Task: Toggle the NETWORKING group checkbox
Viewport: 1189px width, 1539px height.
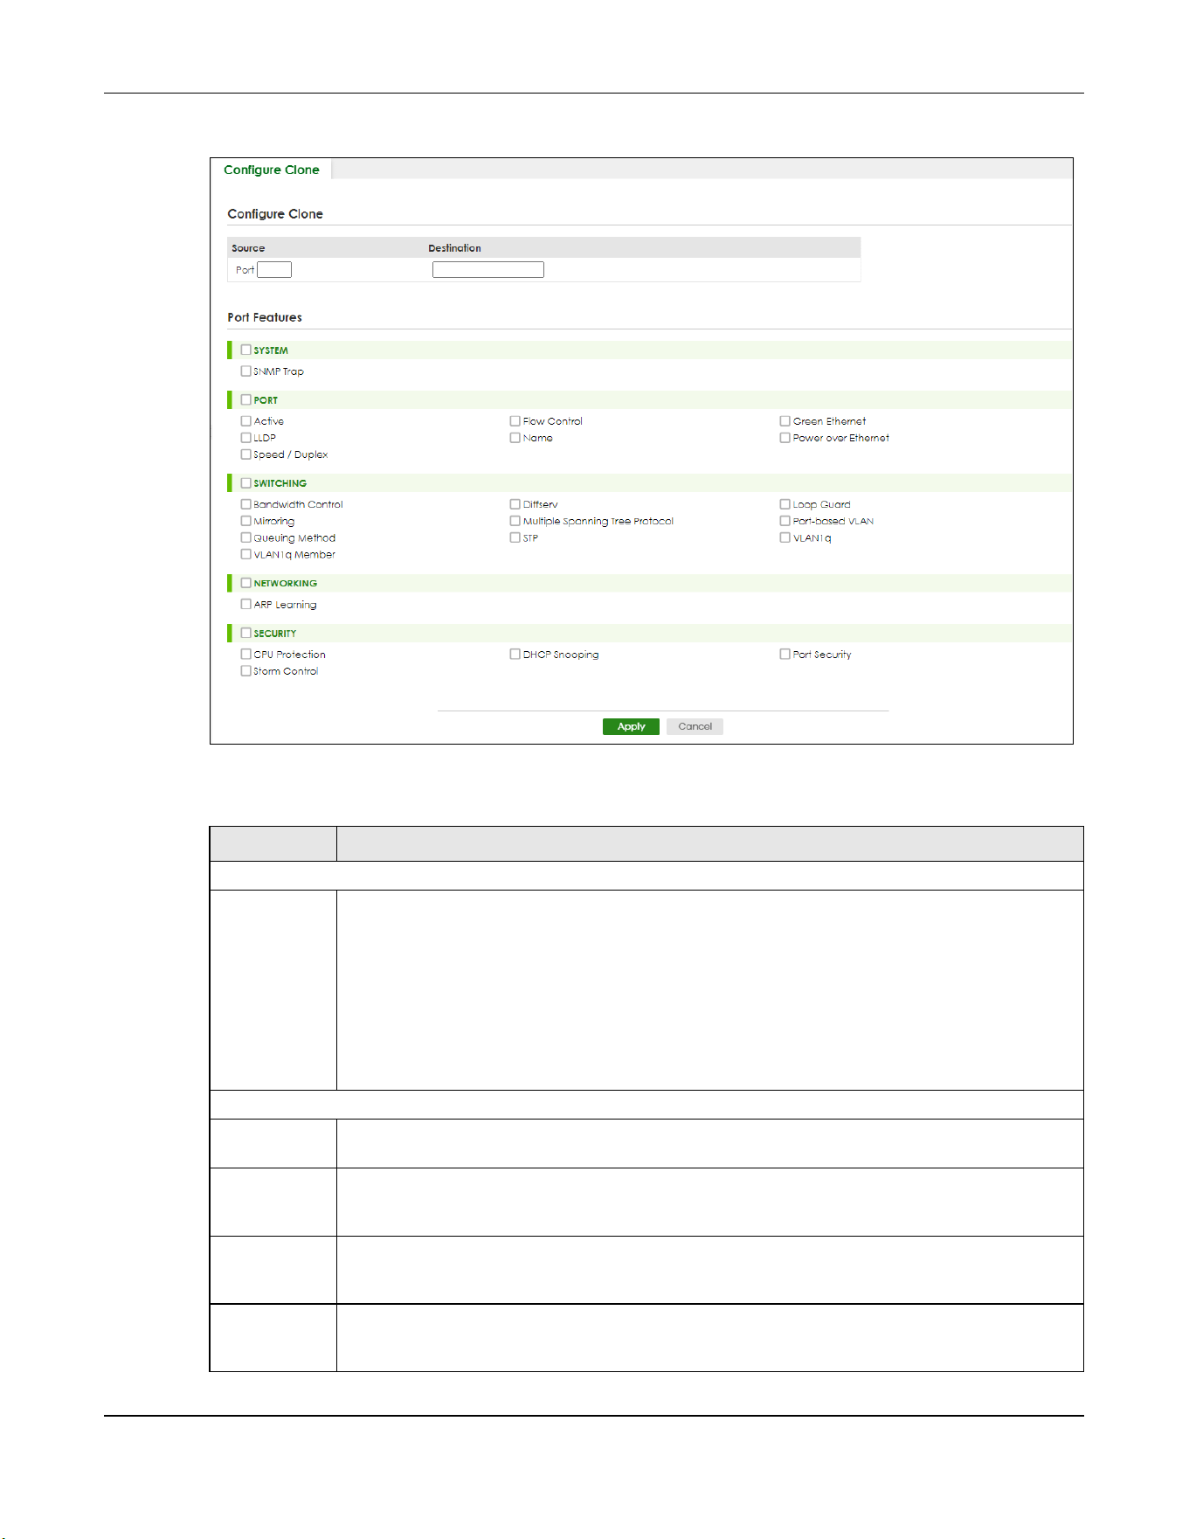Action: [246, 583]
